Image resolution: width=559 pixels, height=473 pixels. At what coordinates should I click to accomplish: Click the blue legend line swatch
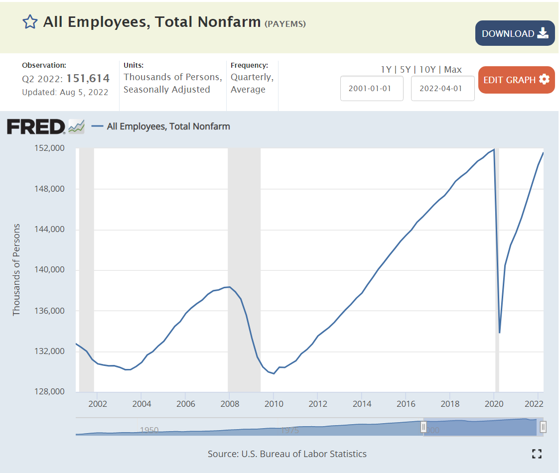tap(98, 126)
